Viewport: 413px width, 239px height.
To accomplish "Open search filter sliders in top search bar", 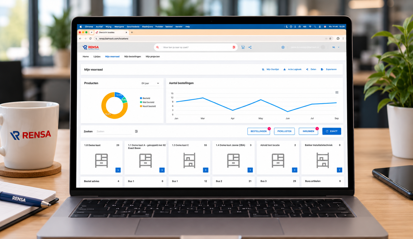I will (x=234, y=47).
